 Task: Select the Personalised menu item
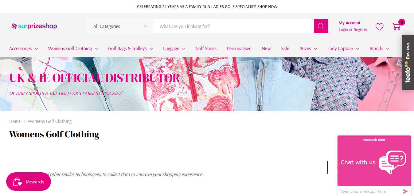239,49
